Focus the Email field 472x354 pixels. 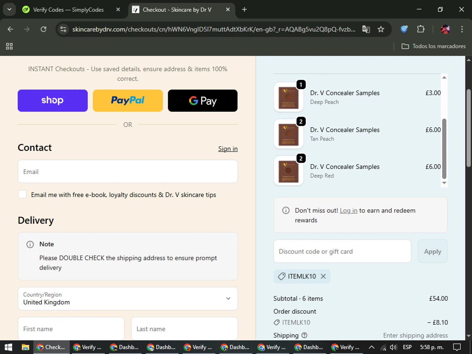(x=128, y=171)
